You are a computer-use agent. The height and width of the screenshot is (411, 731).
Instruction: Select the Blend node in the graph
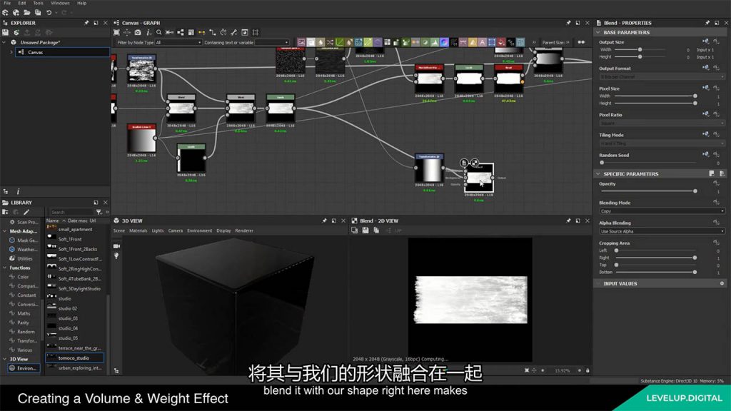(x=479, y=178)
